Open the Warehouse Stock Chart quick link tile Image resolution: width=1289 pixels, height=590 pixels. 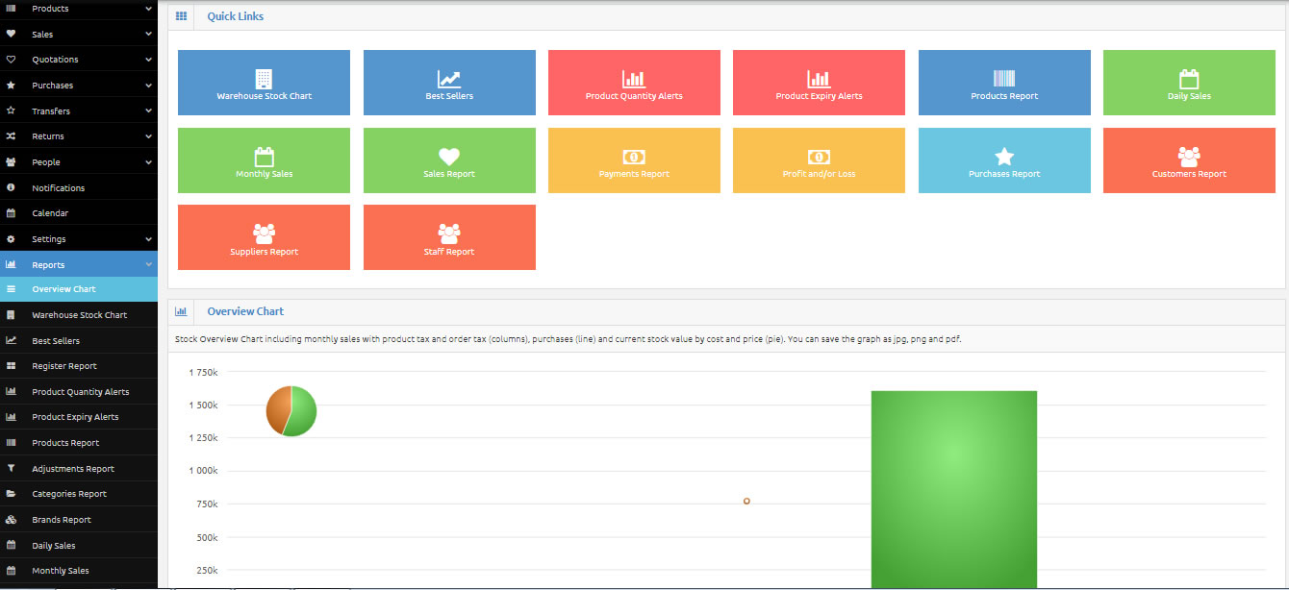pos(264,84)
